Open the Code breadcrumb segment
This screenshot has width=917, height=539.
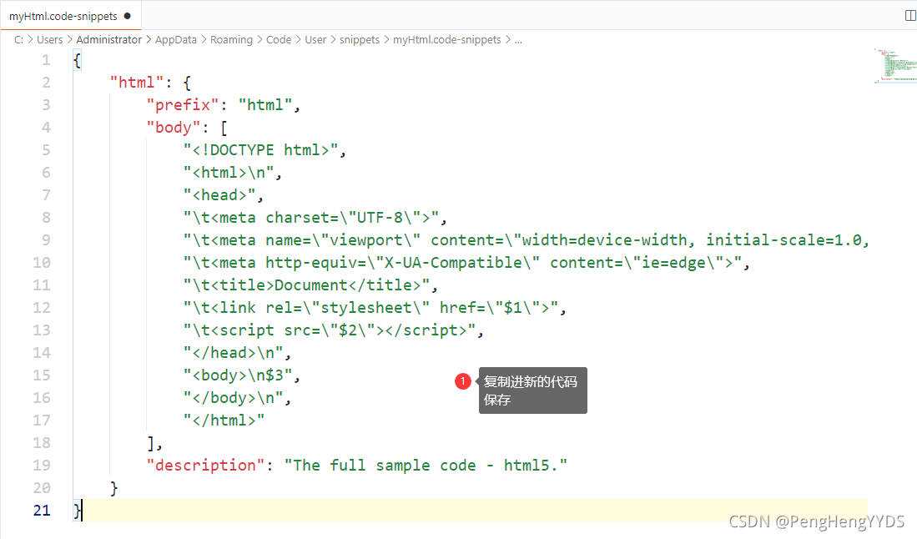[279, 40]
